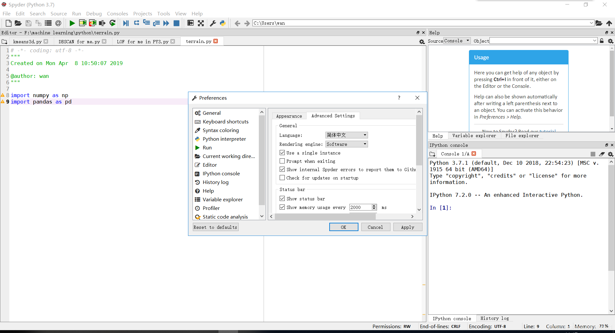Open Source Console dropdown in Help pane
The height and width of the screenshot is (333, 615).
pos(457,41)
